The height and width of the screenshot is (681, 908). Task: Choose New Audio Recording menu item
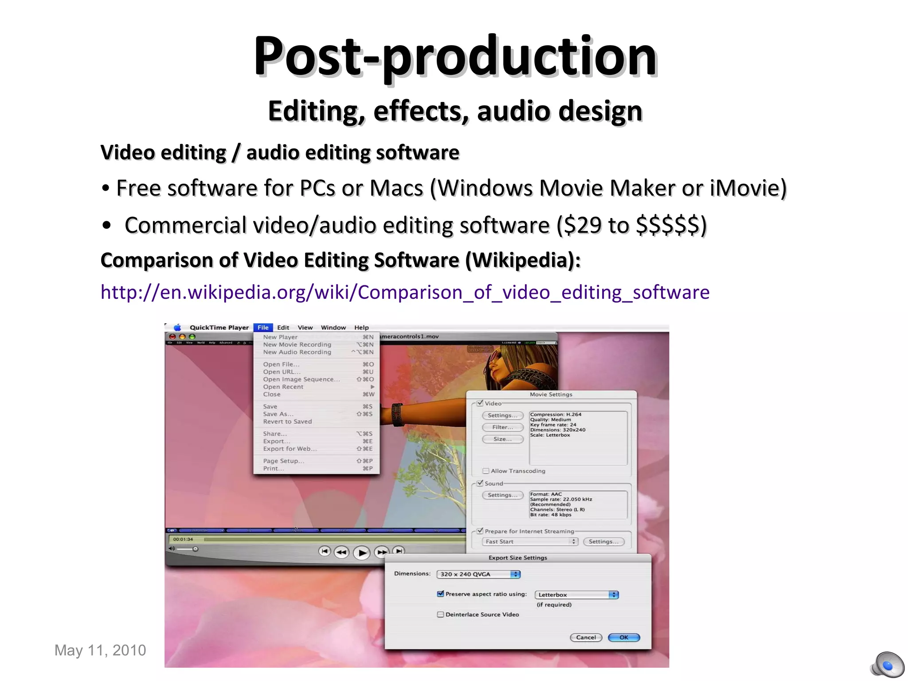pos(317,352)
